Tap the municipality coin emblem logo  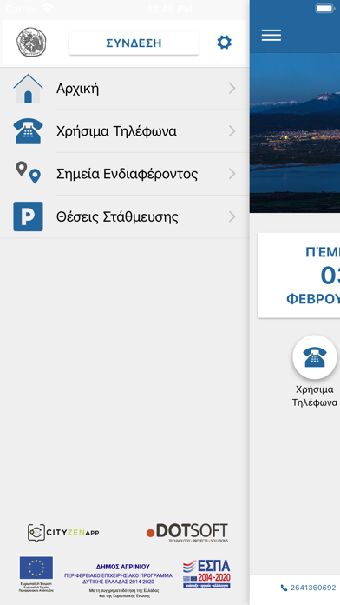(x=31, y=43)
